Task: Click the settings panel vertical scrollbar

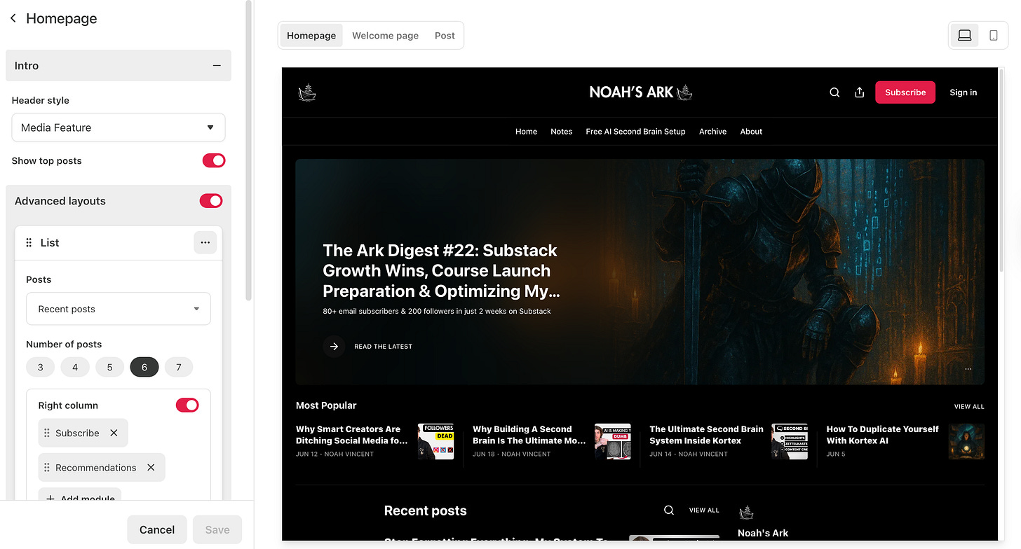Action: (248, 151)
